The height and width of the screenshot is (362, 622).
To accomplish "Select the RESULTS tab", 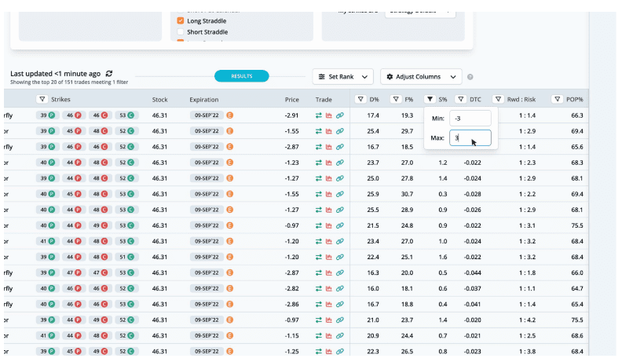I will pyautogui.click(x=241, y=76).
